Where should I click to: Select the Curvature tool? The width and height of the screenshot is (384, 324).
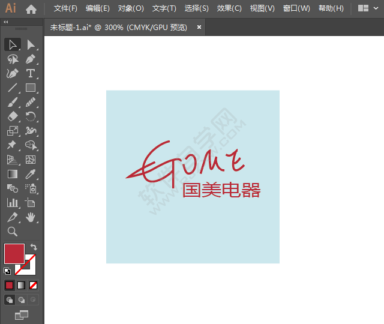pos(13,73)
